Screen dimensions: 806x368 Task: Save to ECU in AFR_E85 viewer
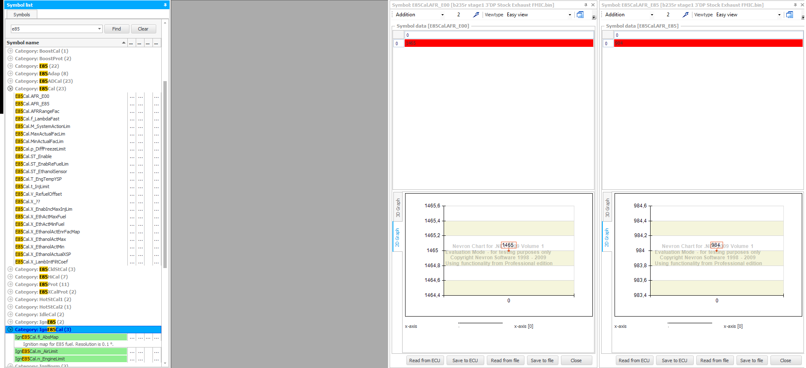674,360
